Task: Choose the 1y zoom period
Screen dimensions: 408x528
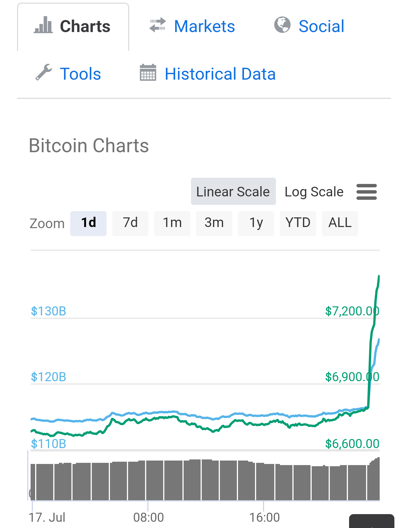Action: 256,223
